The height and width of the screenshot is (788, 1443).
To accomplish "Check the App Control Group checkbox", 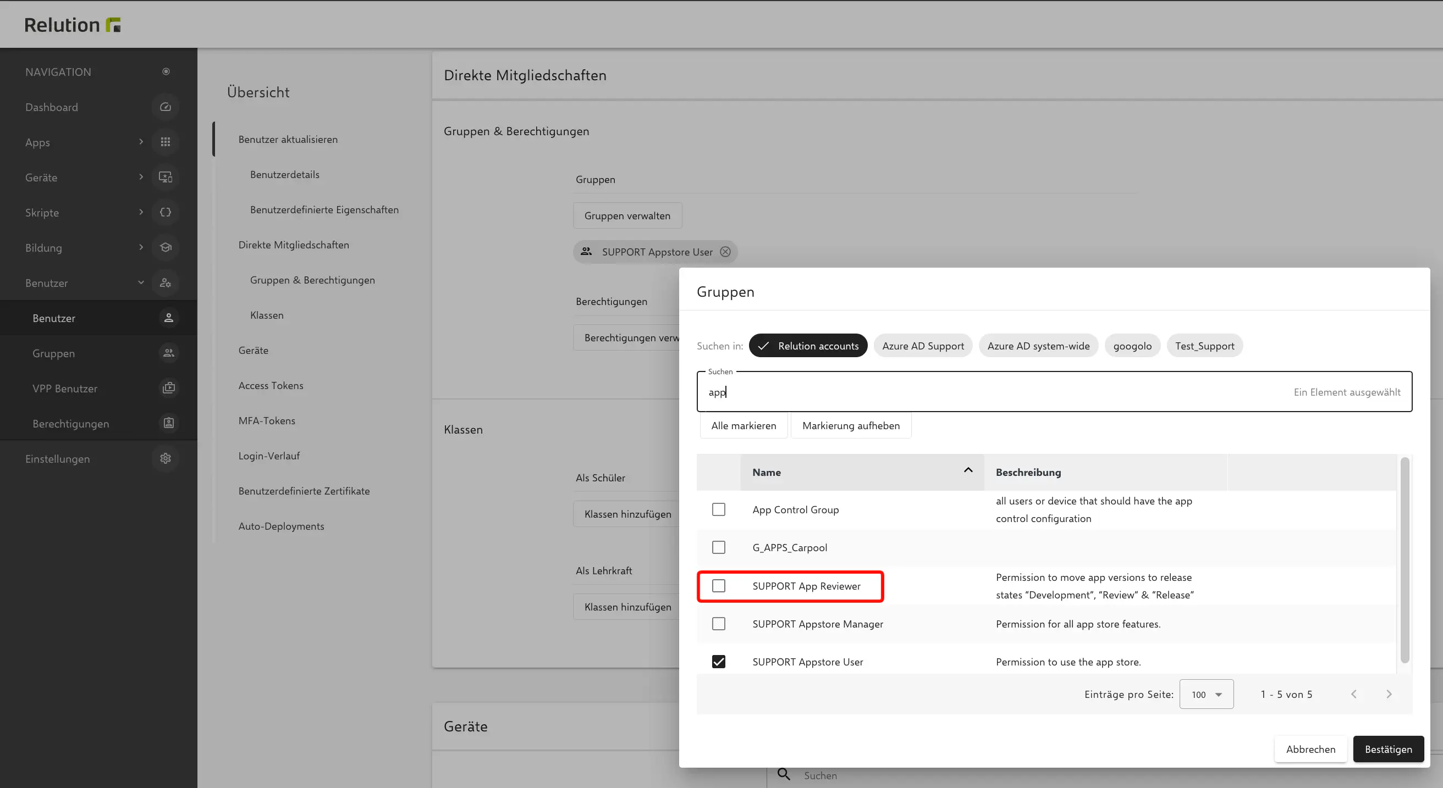I will pos(718,509).
